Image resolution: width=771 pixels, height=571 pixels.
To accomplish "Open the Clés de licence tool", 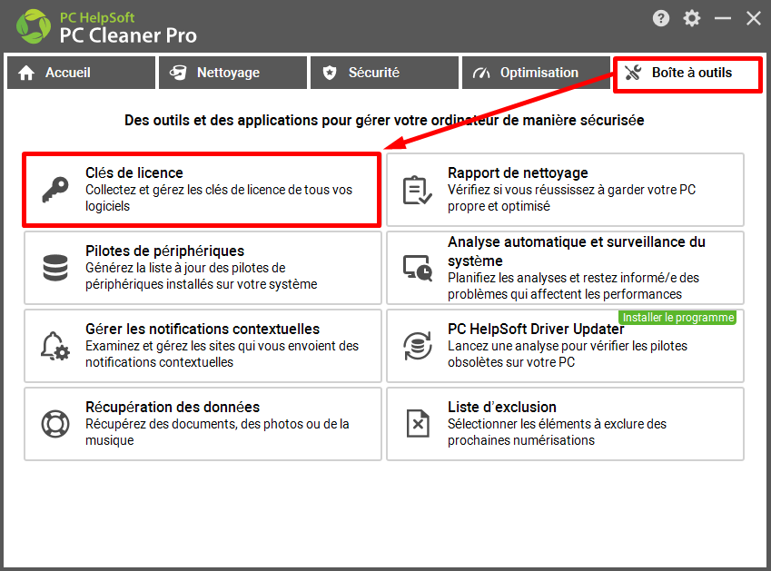I will (x=203, y=190).
